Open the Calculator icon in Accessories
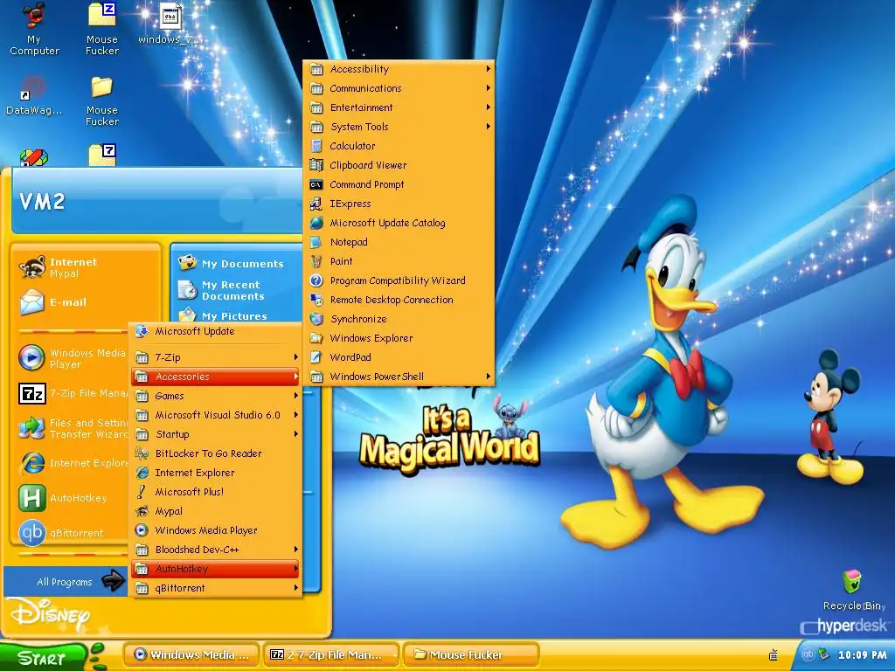Screen dimensions: 895x671 (x=316, y=146)
